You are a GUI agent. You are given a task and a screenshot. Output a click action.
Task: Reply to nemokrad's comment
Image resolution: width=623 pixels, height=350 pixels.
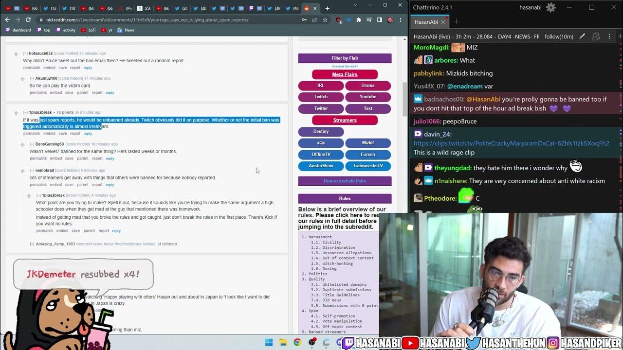[x=110, y=185]
